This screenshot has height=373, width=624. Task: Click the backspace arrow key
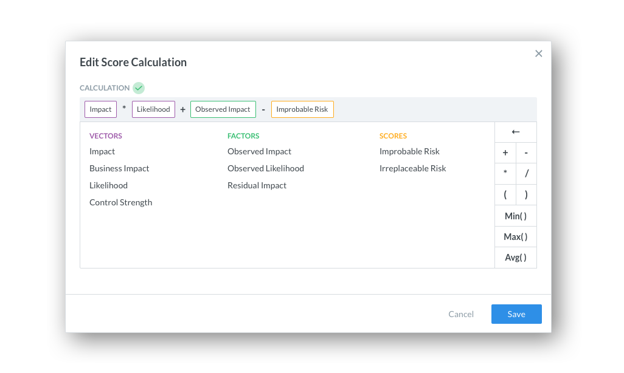[x=515, y=132]
